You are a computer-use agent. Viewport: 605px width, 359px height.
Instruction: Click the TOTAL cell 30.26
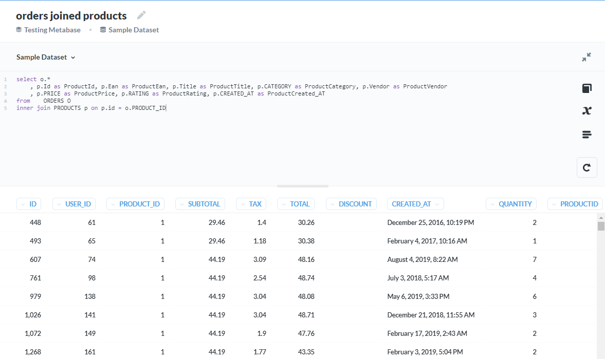(306, 222)
